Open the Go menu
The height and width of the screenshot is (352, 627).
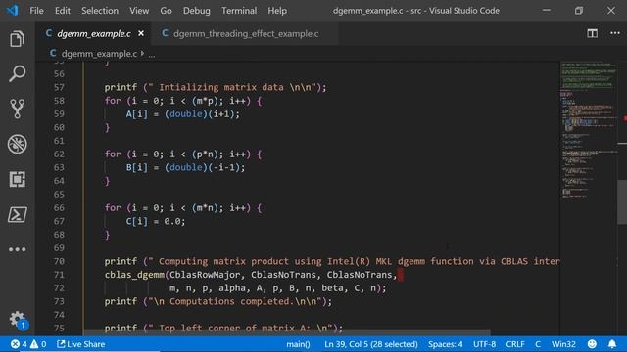click(166, 11)
